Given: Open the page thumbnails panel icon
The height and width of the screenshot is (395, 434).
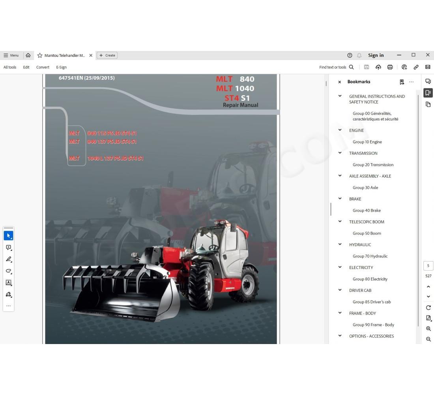Looking at the screenshot, I should (428, 105).
